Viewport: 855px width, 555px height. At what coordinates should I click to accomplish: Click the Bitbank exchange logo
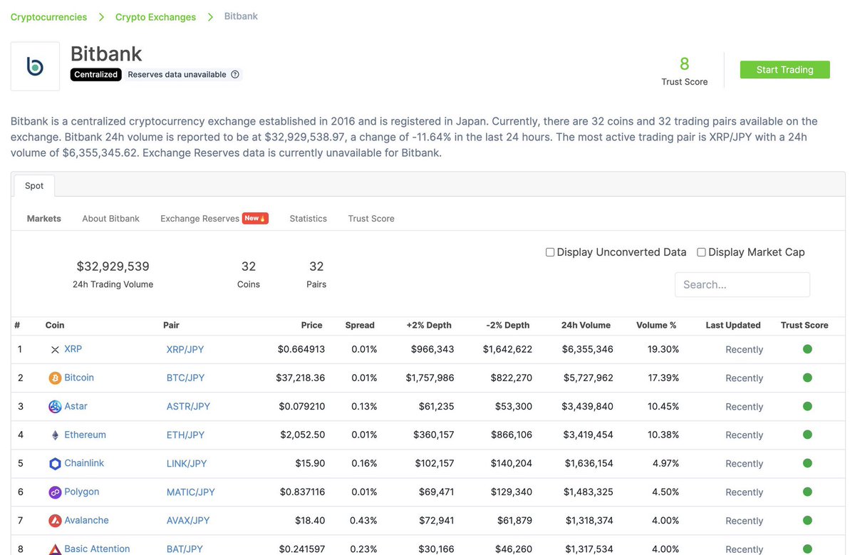(x=35, y=66)
